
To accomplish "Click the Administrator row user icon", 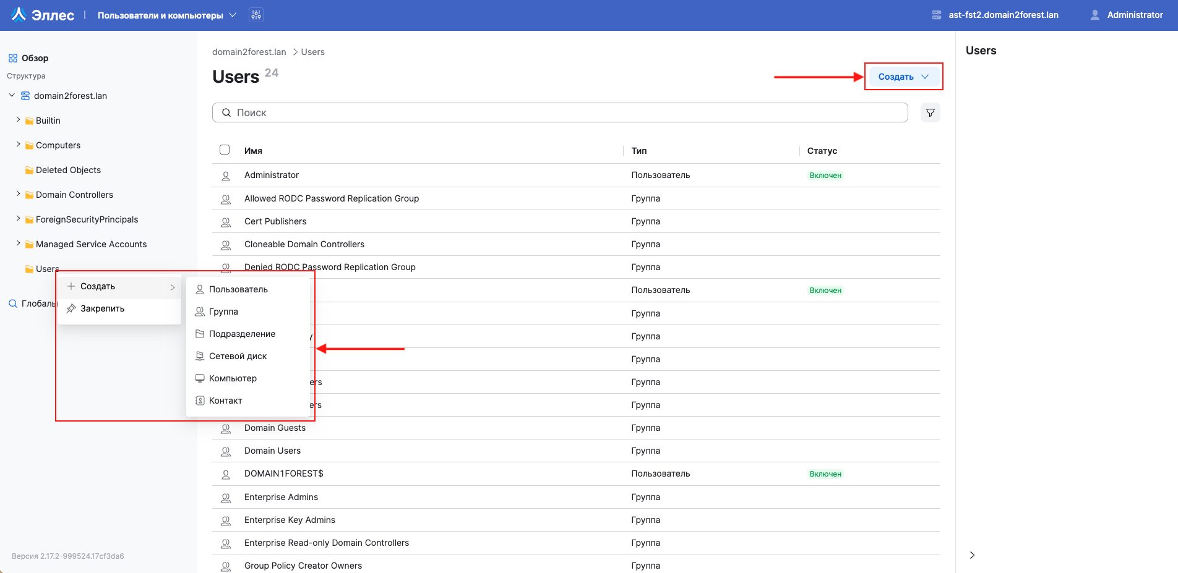I will tap(226, 176).
